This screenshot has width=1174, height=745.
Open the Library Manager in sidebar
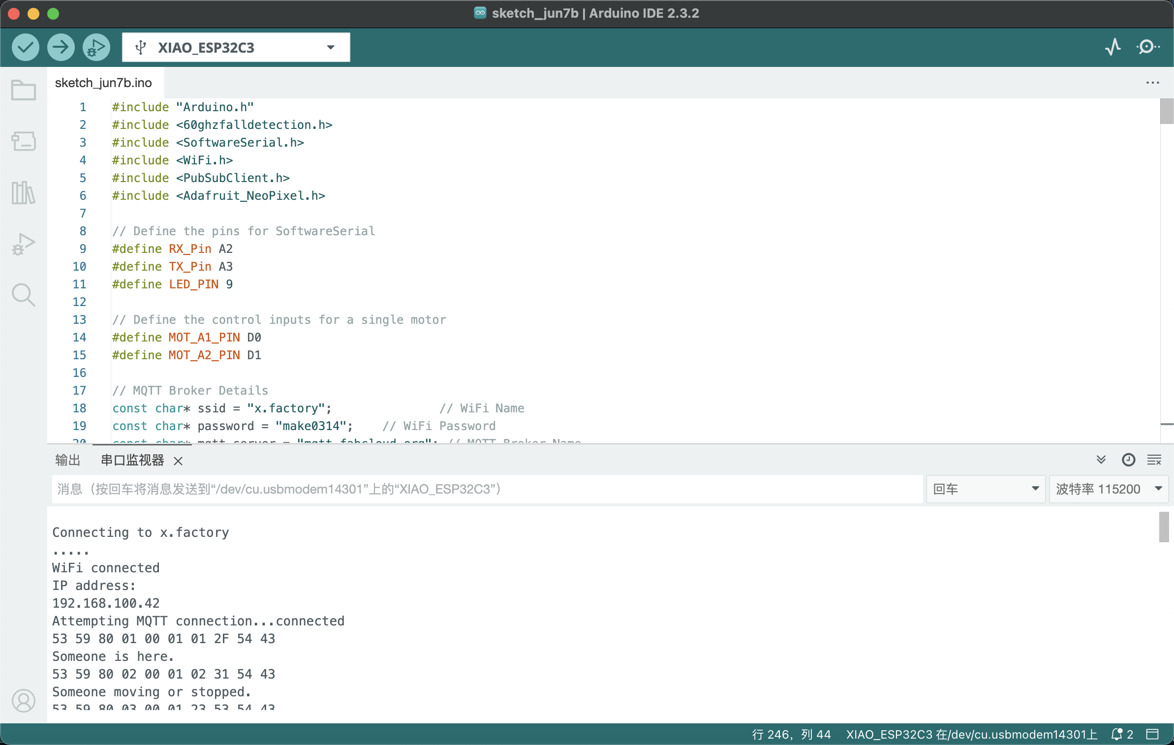(x=24, y=192)
